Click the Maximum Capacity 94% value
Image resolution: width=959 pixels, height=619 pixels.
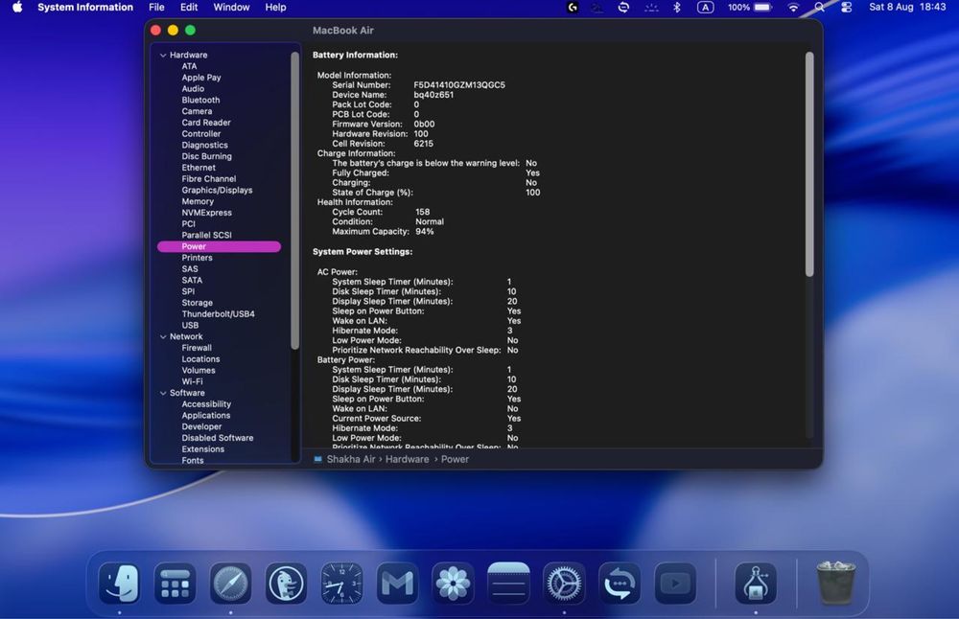425,232
